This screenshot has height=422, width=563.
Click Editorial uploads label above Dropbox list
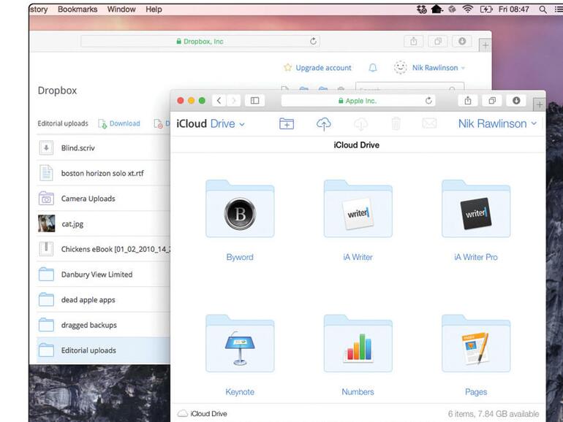point(63,123)
